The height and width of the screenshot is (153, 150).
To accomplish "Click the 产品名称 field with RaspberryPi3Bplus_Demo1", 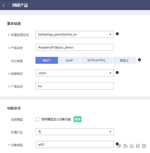I will 75,47.
